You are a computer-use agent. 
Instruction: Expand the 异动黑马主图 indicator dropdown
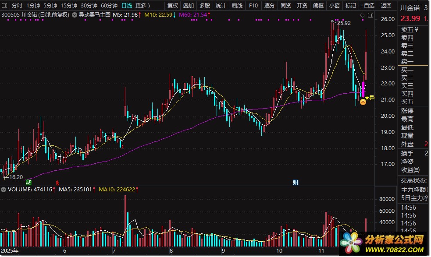point(75,15)
